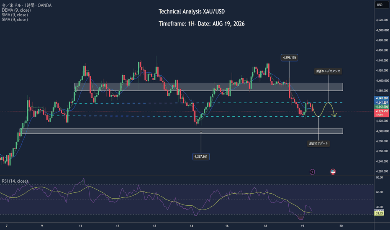390x230 pixels.
Task: Click the Technical Analysis XAU/USD title text
Action: [192, 11]
